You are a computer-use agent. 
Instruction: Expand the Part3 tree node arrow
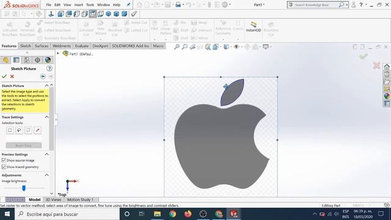tap(58, 53)
